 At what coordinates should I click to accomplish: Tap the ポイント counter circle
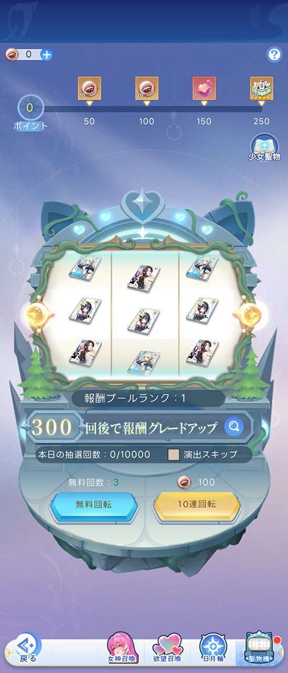coord(29,108)
